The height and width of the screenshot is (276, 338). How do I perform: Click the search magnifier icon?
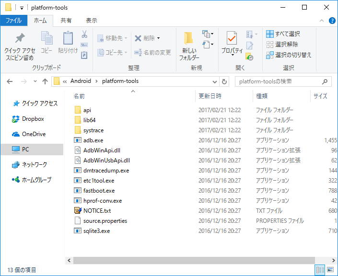(x=325, y=81)
